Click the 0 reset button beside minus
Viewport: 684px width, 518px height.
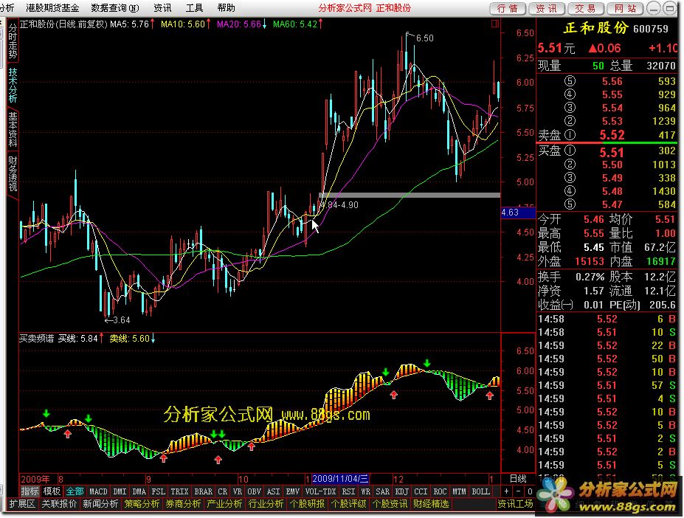pyautogui.click(x=530, y=491)
